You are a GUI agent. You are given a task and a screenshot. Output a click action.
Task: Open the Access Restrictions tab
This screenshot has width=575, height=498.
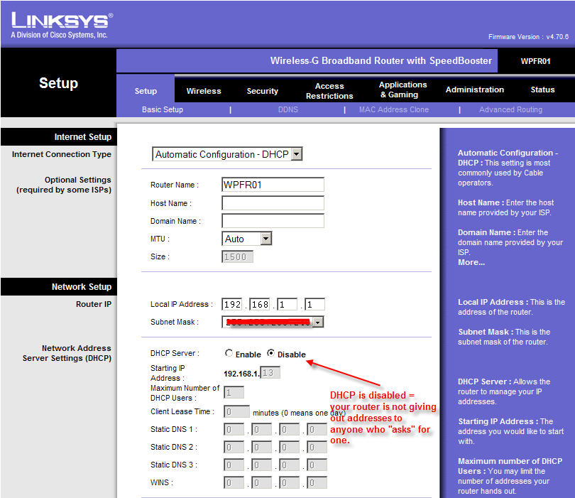pos(329,91)
